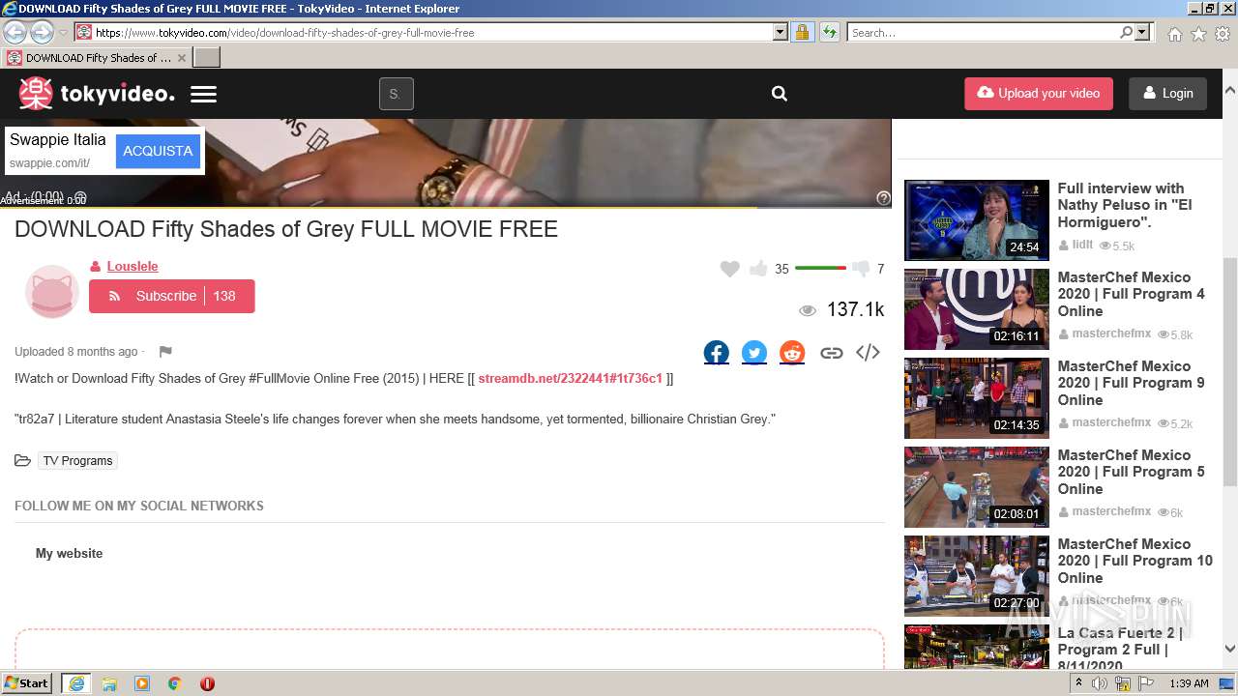Click the ad help question mark icon
1238x696 pixels.
click(883, 198)
